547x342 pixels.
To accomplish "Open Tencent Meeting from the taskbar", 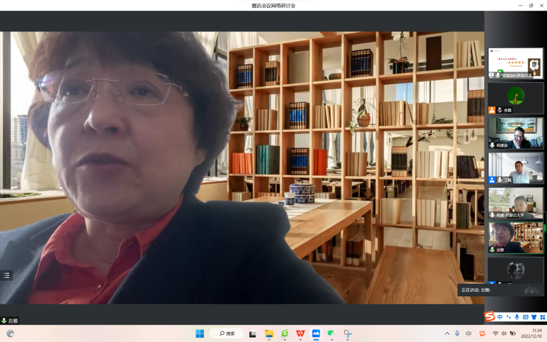I will pyautogui.click(x=316, y=333).
